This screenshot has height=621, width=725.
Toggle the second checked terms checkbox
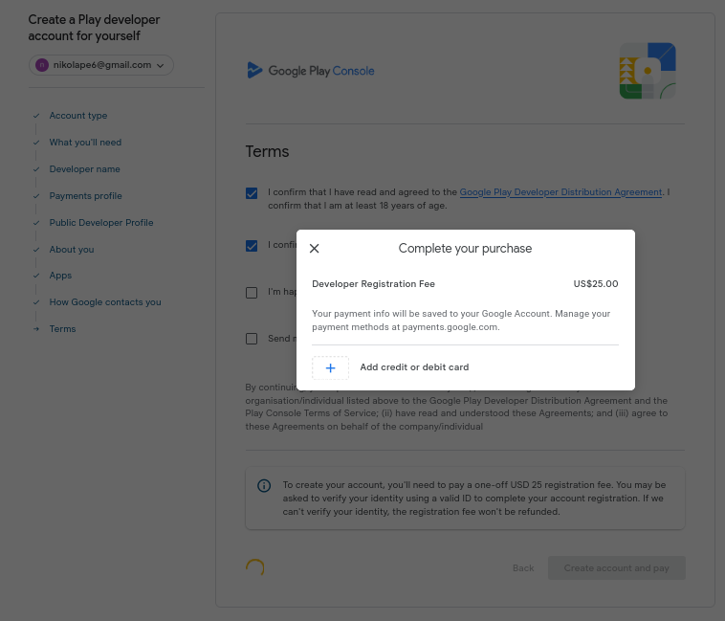pyautogui.click(x=252, y=246)
